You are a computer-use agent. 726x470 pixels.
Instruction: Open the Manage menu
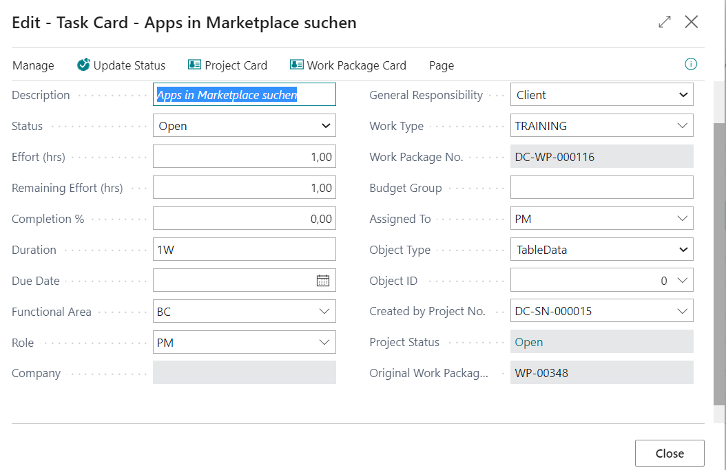(33, 65)
